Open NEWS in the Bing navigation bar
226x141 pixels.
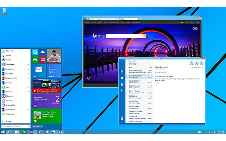click(x=106, y=23)
